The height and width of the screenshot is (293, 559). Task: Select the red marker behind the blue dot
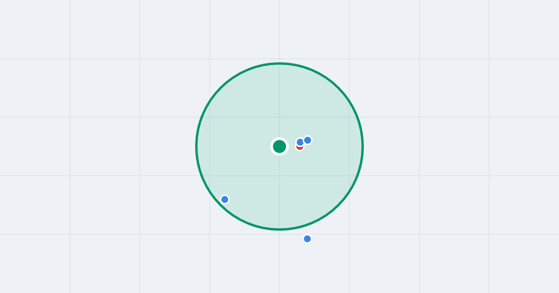(300, 147)
